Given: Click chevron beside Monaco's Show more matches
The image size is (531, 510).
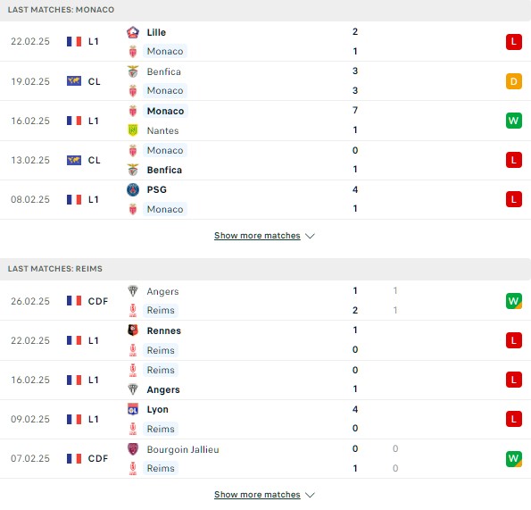Looking at the screenshot, I should [310, 236].
